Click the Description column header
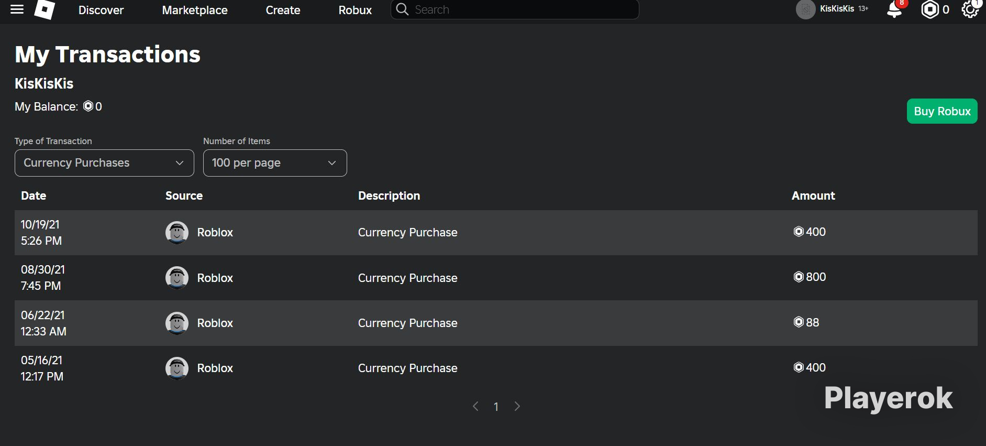Screen dimensions: 986x446 pyautogui.click(x=389, y=195)
